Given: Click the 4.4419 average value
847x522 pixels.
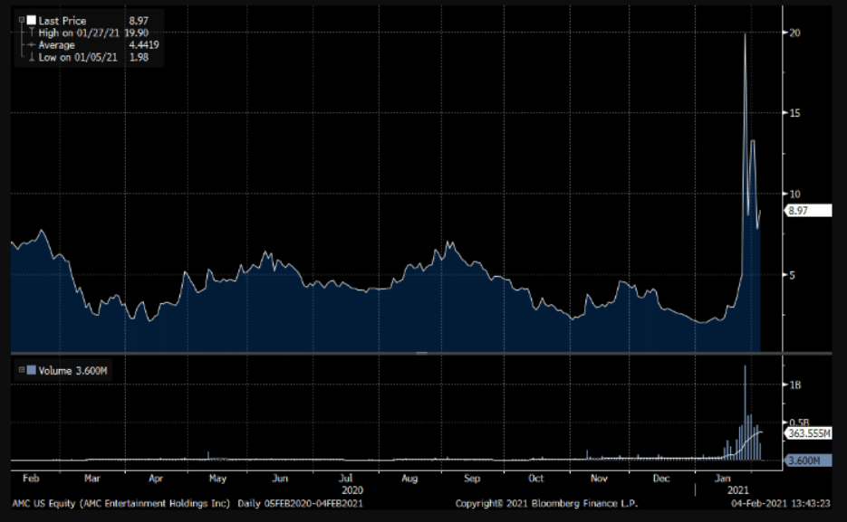Looking at the screenshot, I should pos(144,44).
